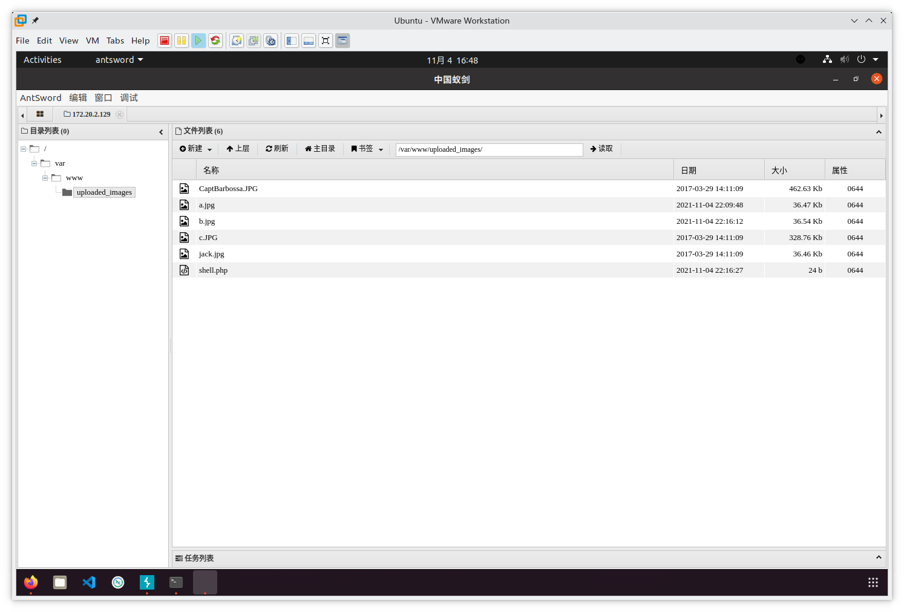This screenshot has width=904, height=612.
Task: Open the VMware File menu
Action: click(x=22, y=41)
